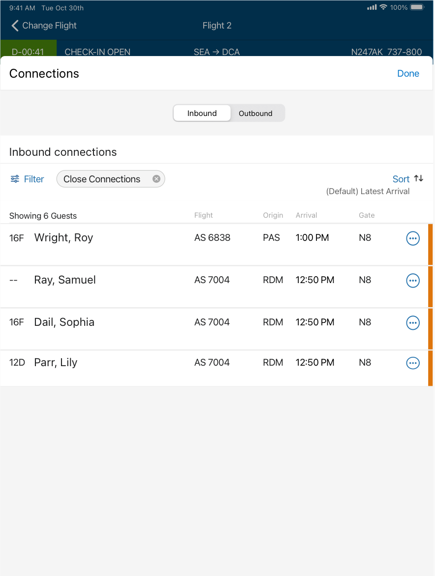Tap the Arrival column header
This screenshot has width=435, height=576.
pyautogui.click(x=306, y=215)
